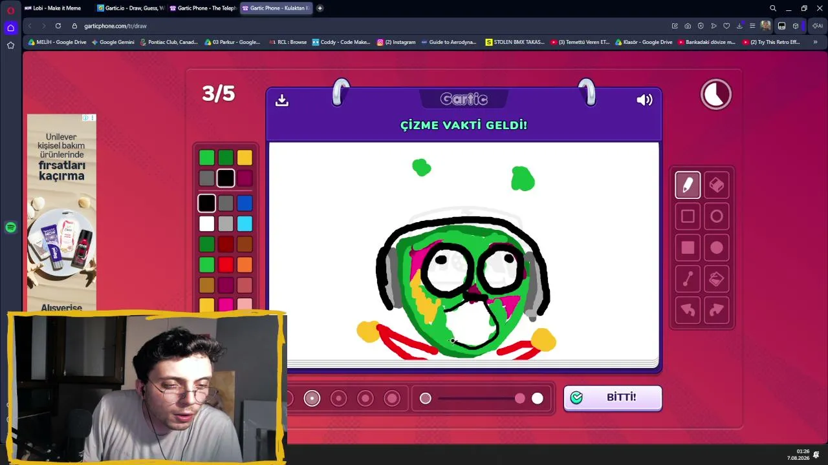Pick the recent yellow swatch in top row
This screenshot has width=828, height=465.
tap(245, 158)
